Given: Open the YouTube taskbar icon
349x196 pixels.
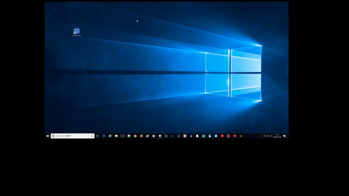Looking at the screenshot, I should click(x=234, y=136).
